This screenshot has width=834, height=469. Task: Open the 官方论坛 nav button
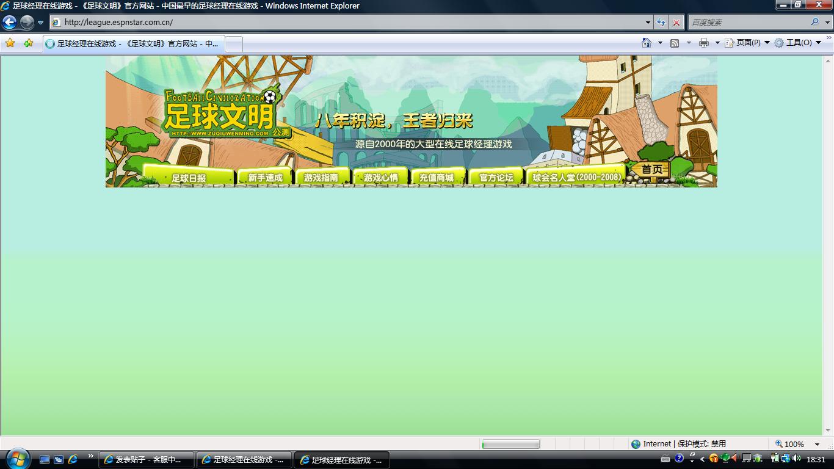click(x=496, y=177)
